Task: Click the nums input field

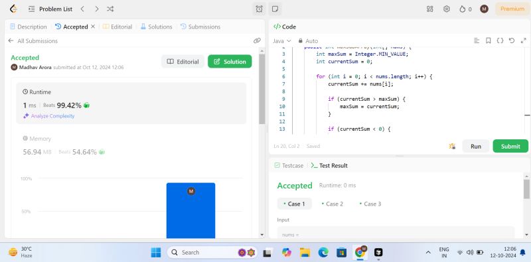Action: [x=396, y=233]
